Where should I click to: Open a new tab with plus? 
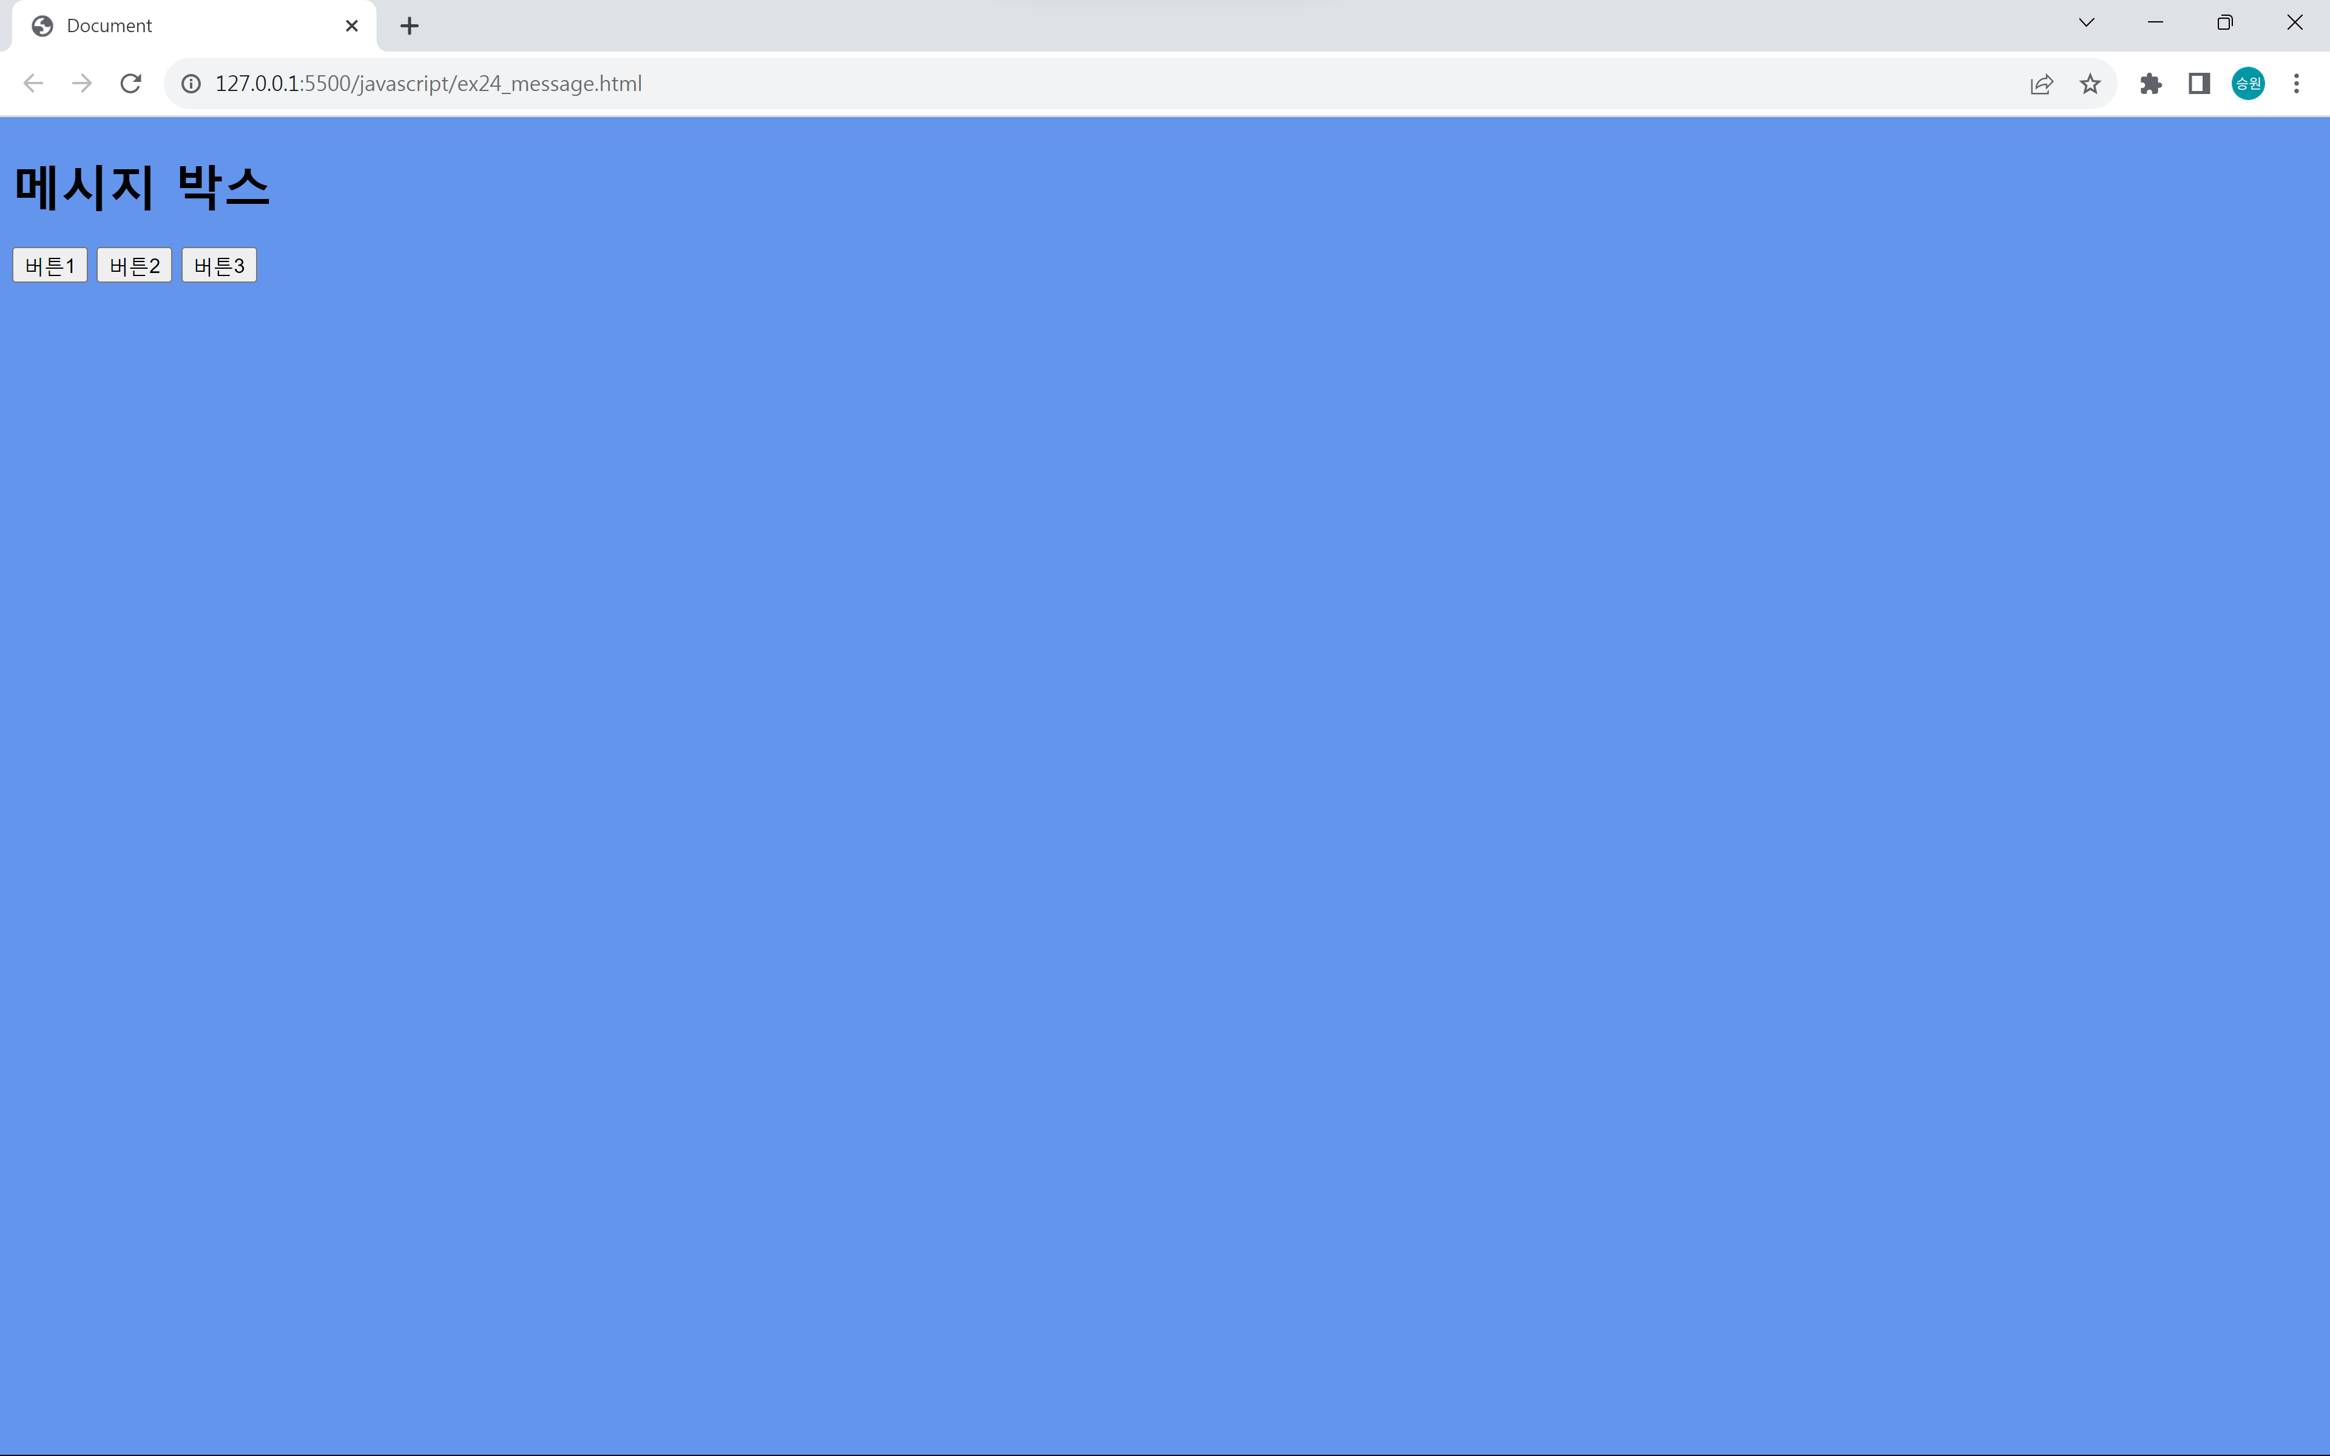409,26
